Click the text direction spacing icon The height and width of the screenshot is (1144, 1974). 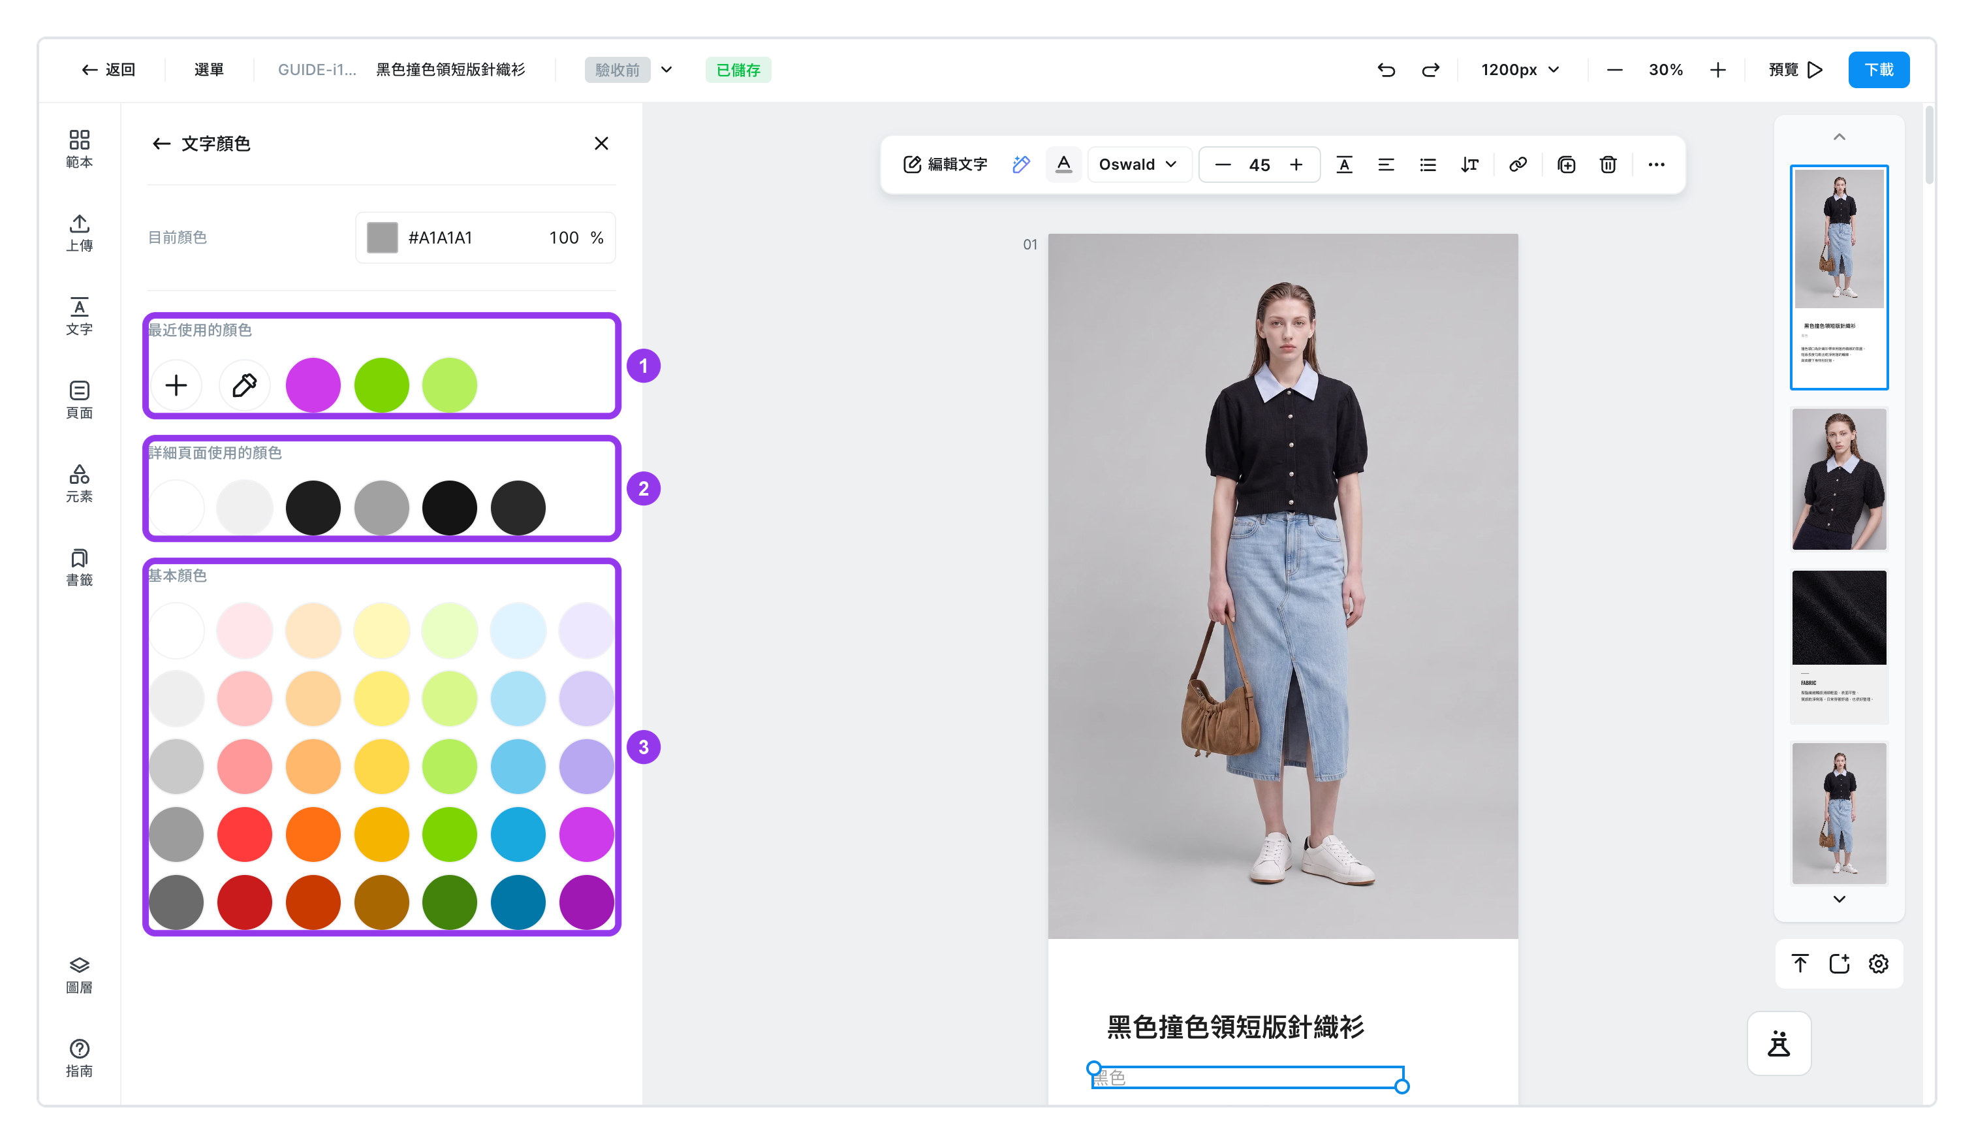(1469, 165)
